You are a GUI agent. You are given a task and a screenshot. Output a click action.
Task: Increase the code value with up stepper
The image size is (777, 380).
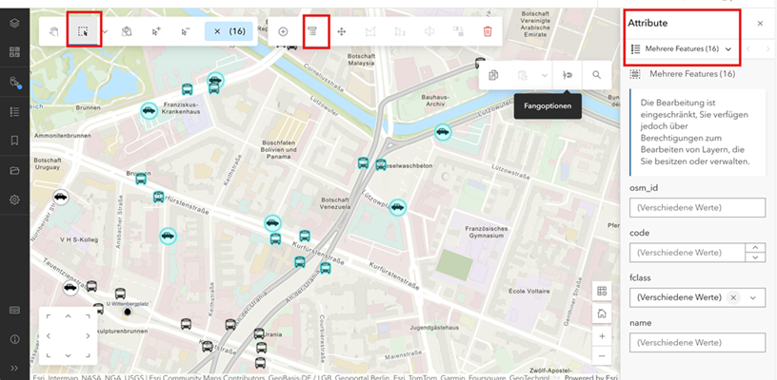755,248
